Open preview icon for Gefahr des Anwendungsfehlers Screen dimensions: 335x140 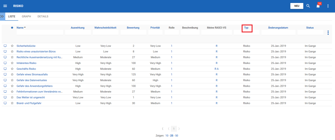pyautogui.click(x=5, y=86)
